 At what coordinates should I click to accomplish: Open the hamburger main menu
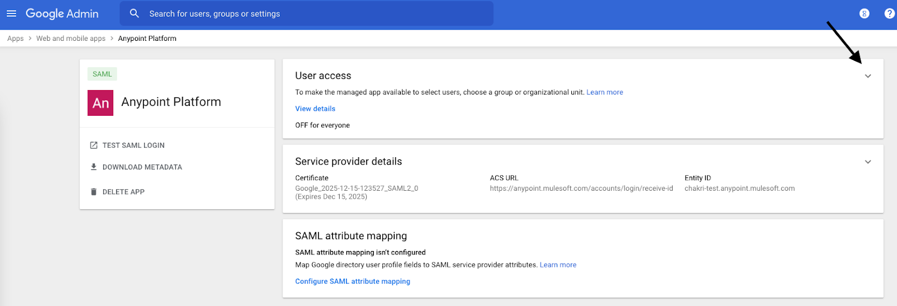coord(11,13)
